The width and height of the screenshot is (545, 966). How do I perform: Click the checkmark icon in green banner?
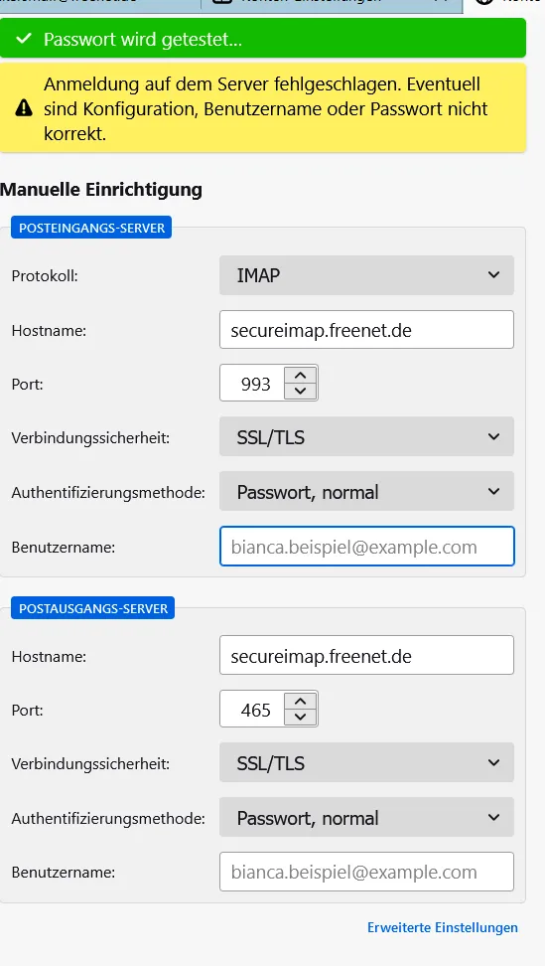(24, 39)
